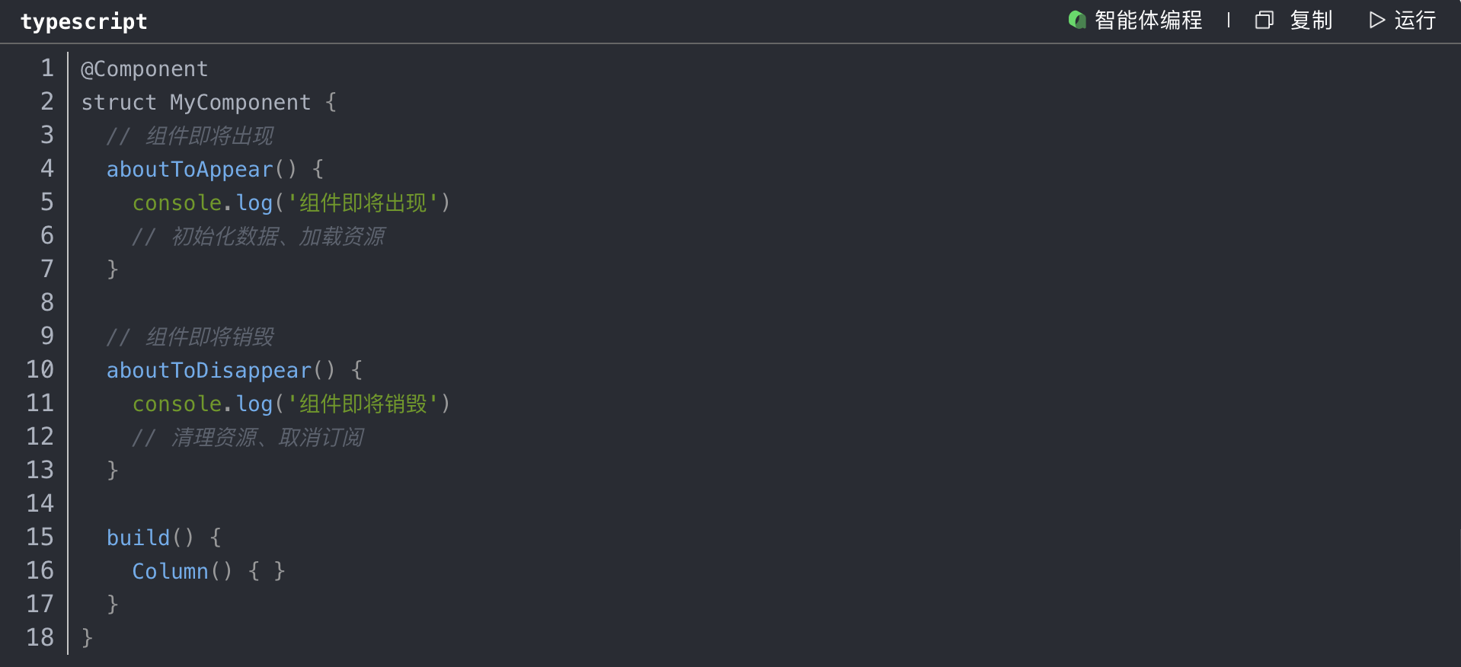Screen dimensions: 1461x667
Task: Click the aboutToDisappear method name
Action: click(x=209, y=371)
